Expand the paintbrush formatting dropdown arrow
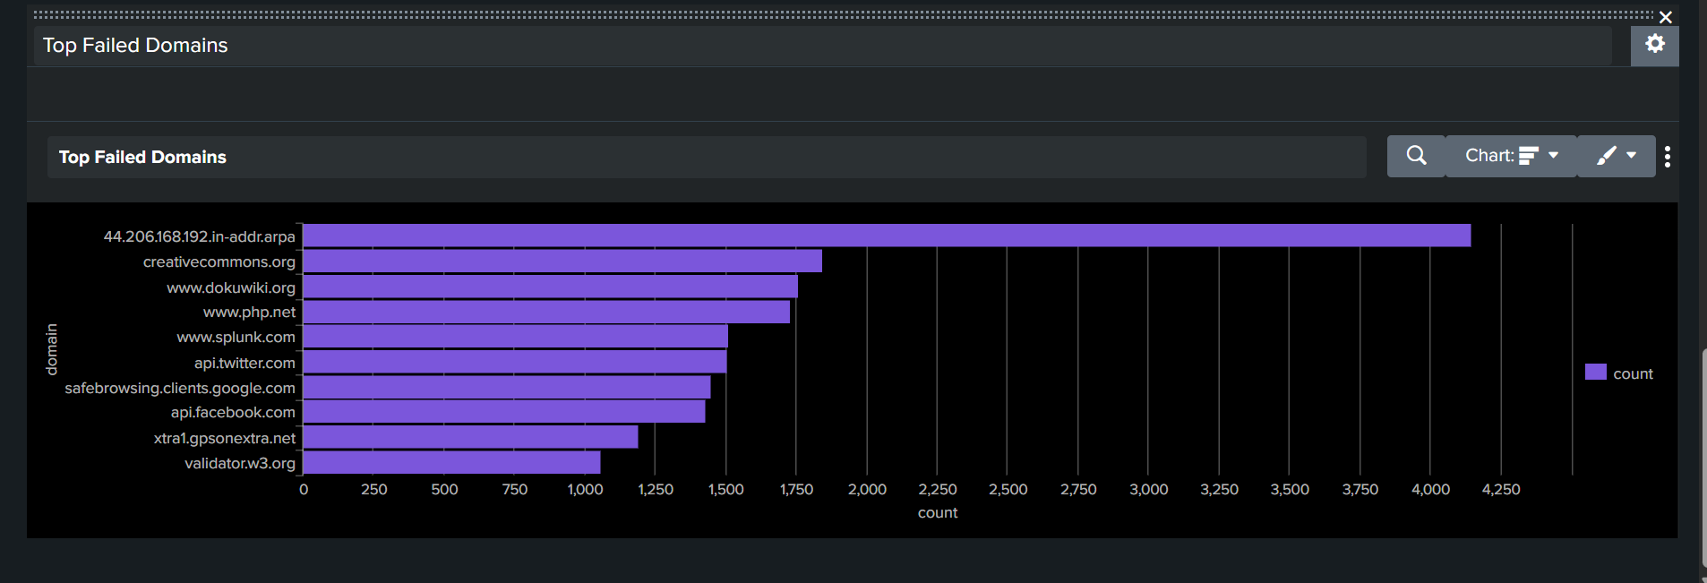Screen dimensions: 1707x583 tap(1632, 156)
